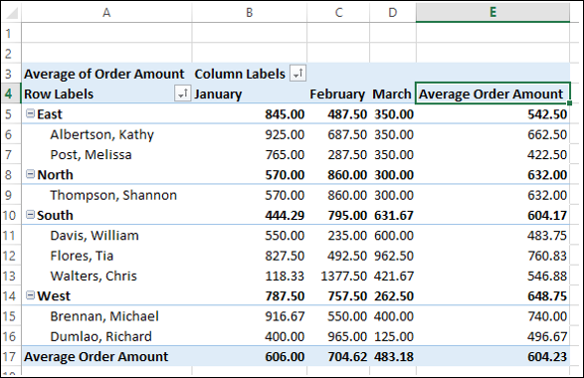Viewport: 584px width, 378px height.
Task: Select the 'Post, Melissa' row label
Action: (x=106, y=154)
